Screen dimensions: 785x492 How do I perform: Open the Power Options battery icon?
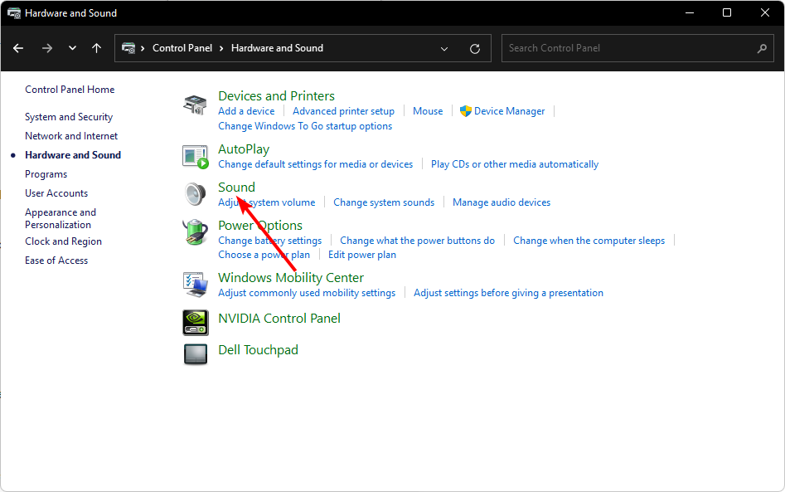click(x=196, y=232)
